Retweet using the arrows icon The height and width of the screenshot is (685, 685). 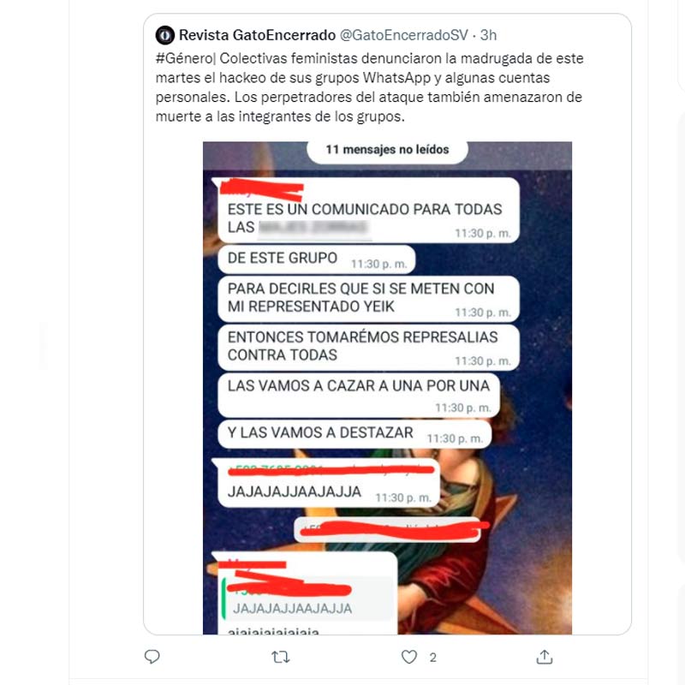point(280,657)
